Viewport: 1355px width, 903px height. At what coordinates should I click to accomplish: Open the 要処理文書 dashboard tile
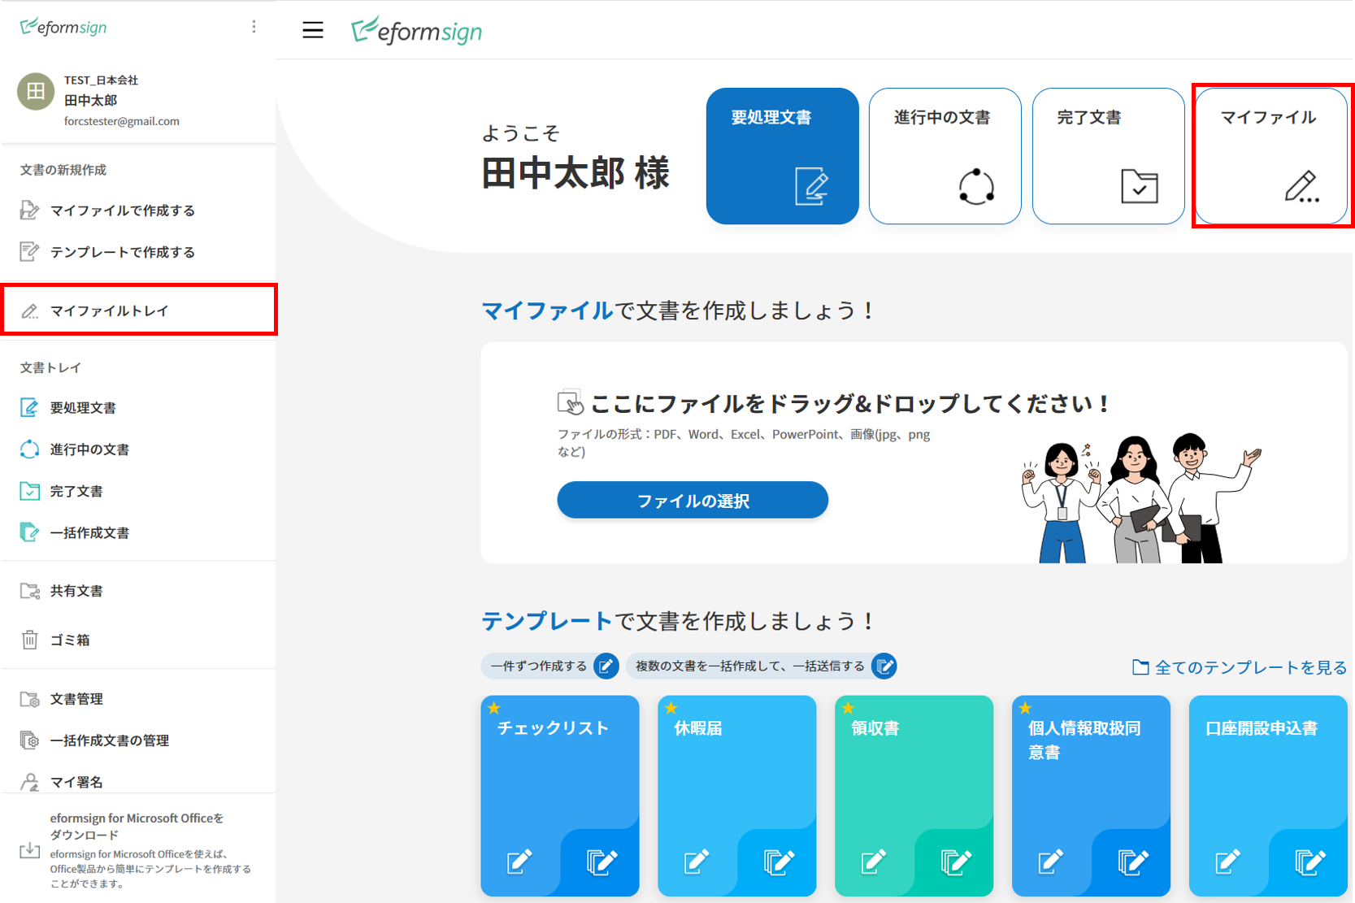pyautogui.click(x=782, y=156)
